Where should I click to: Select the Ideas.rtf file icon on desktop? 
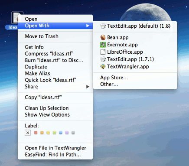pyautogui.click(x=17, y=17)
